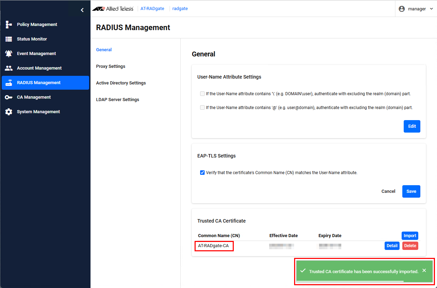Click Save in EAP-TLS Settings
The image size is (437, 288).
click(411, 191)
